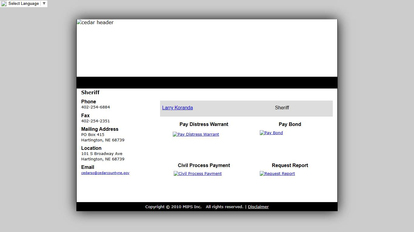Open the Select Language dropdown
The image size is (414, 232).
pos(23,4)
